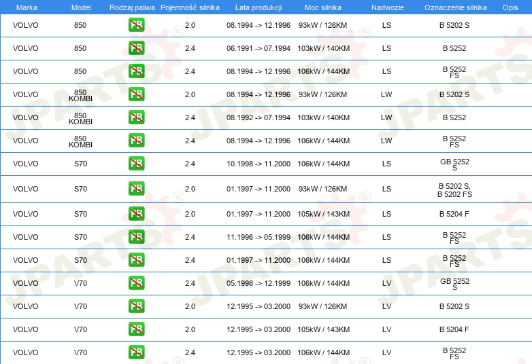
Task: Select the date range 08.1992 -> 07.1994
Action: pyautogui.click(x=259, y=118)
